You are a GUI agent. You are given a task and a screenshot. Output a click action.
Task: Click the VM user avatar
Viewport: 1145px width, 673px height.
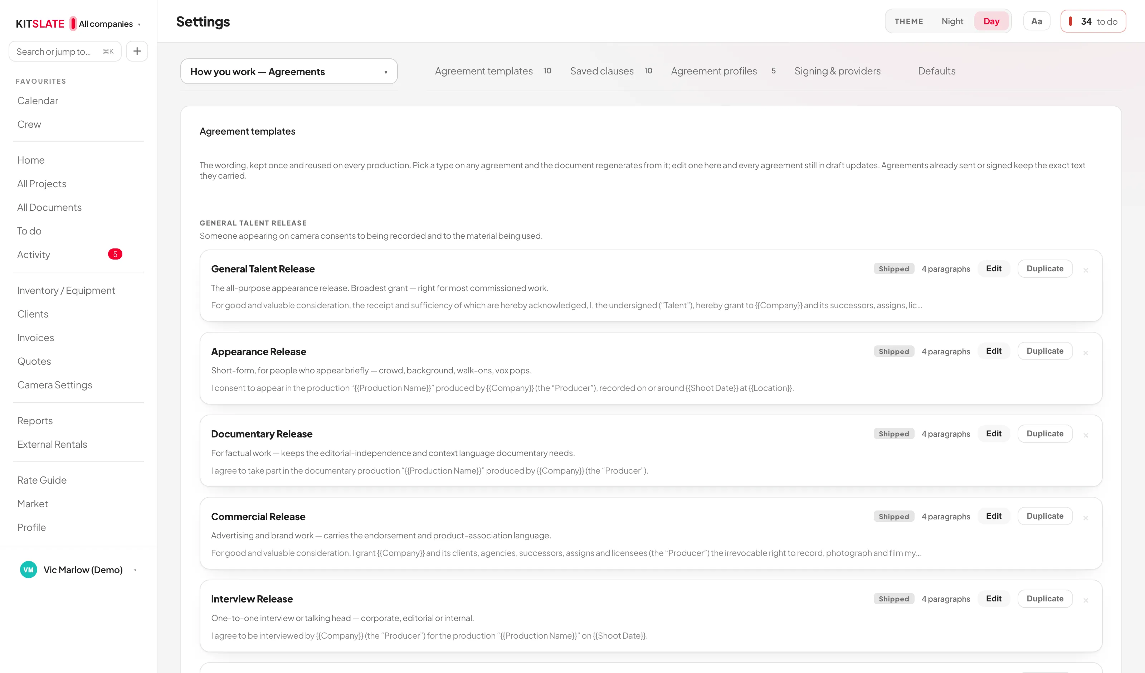[29, 570]
